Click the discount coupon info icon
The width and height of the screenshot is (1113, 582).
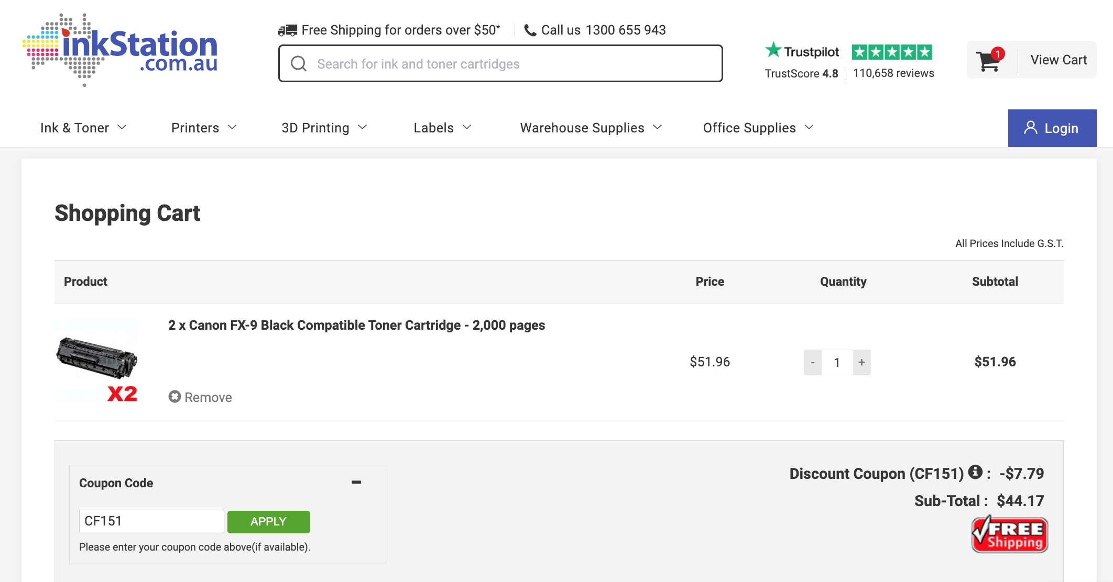click(975, 472)
